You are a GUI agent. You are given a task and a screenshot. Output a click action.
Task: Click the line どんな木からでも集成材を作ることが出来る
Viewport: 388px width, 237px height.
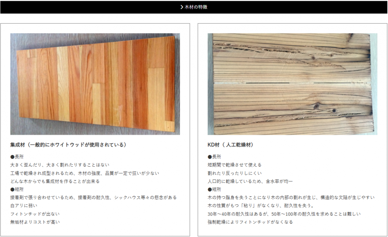tap(55, 181)
